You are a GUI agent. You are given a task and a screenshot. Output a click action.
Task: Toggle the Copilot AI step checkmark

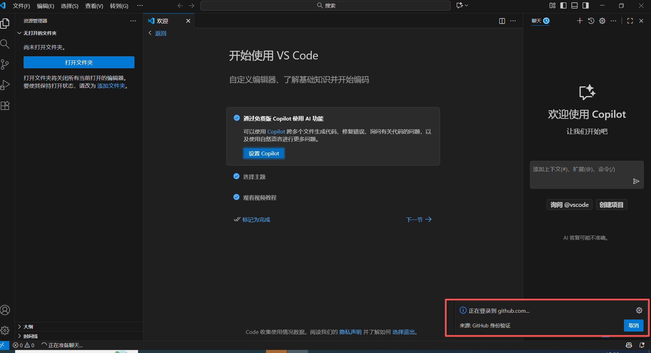(x=237, y=118)
